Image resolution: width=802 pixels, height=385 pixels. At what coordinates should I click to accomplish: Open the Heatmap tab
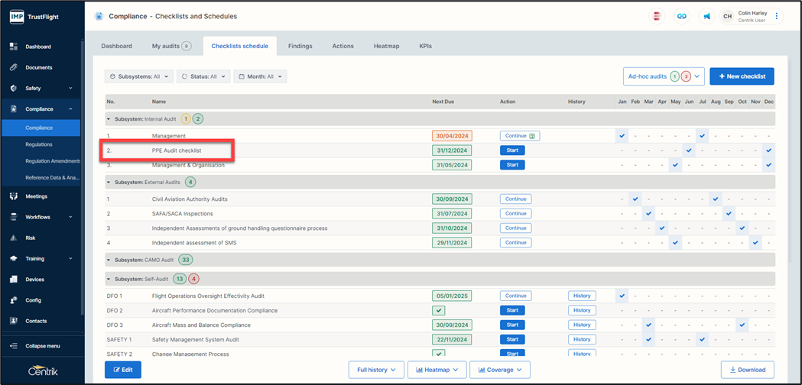coord(386,47)
